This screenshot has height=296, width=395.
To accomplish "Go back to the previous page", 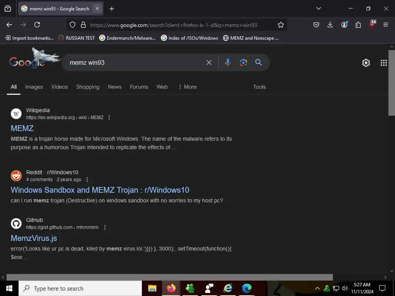I will click(x=9, y=25).
